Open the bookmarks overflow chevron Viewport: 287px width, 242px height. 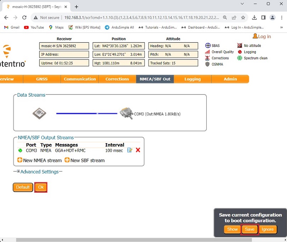(281, 27)
